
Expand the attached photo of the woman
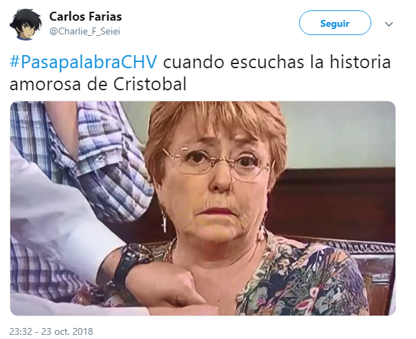pos(203,208)
